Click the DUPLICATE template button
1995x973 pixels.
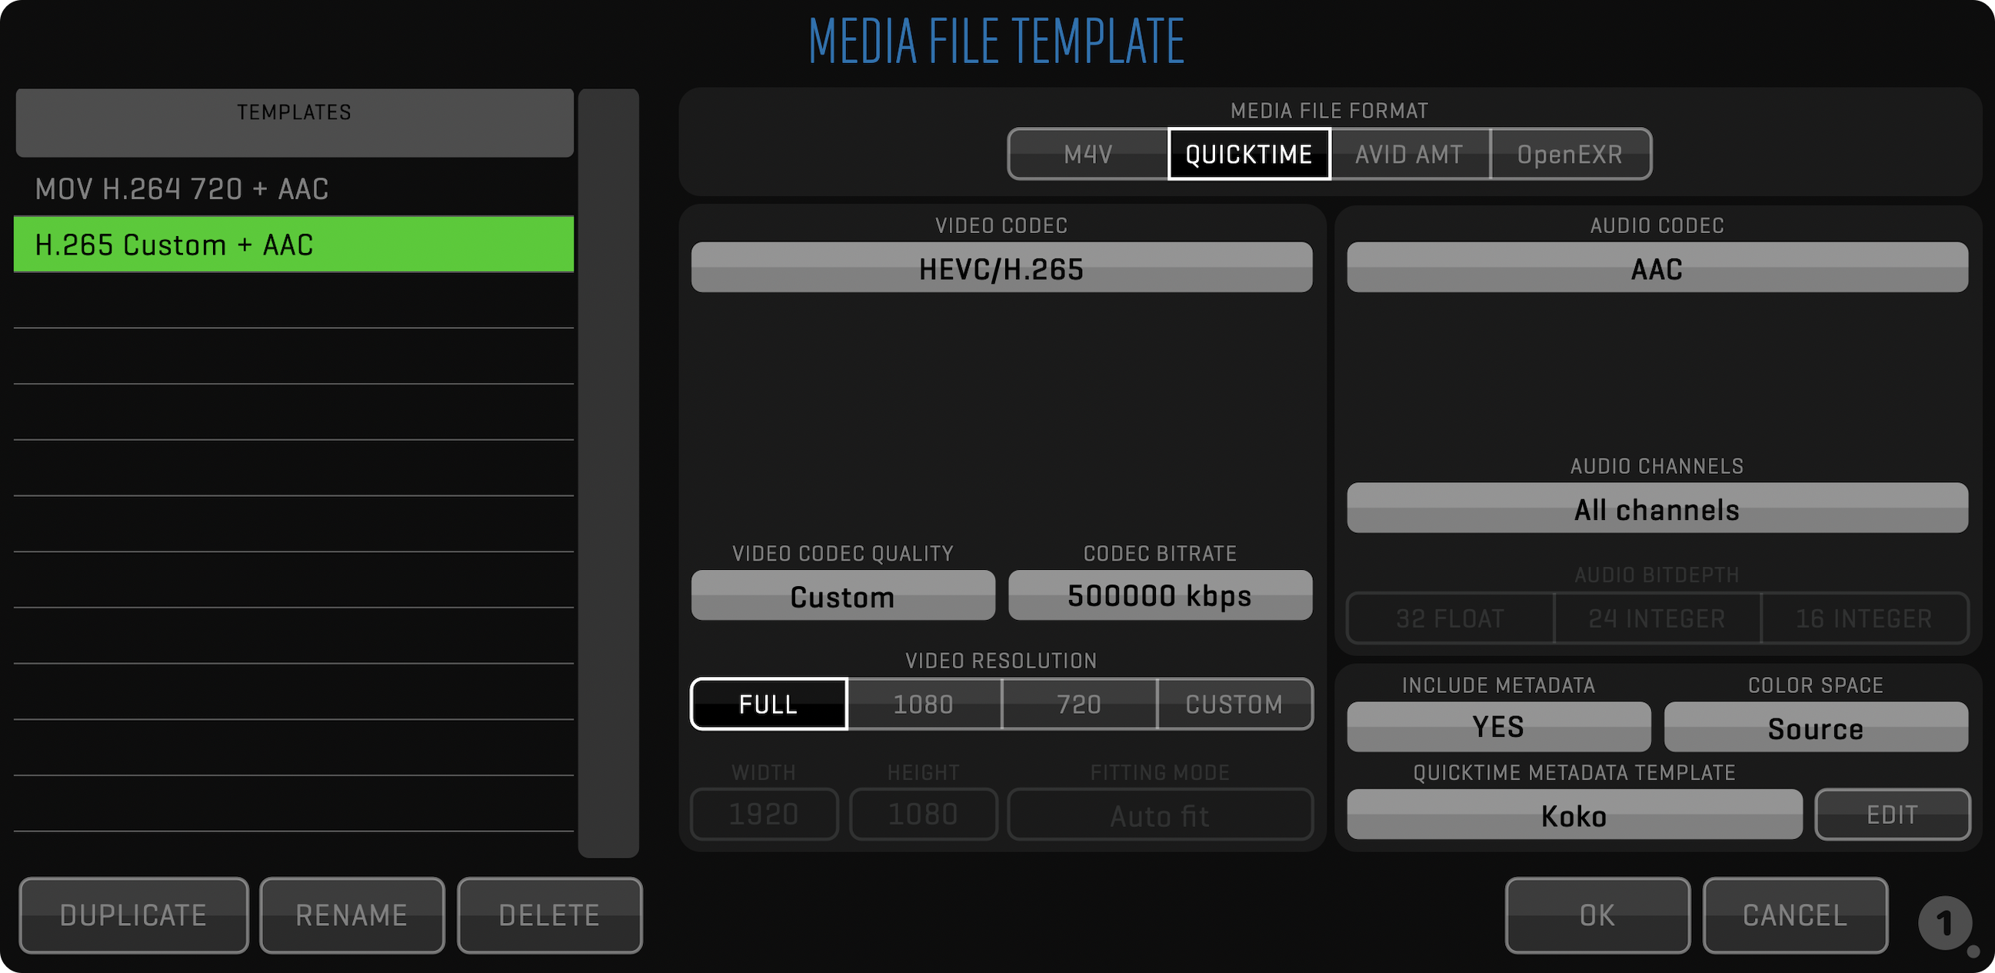click(x=133, y=915)
